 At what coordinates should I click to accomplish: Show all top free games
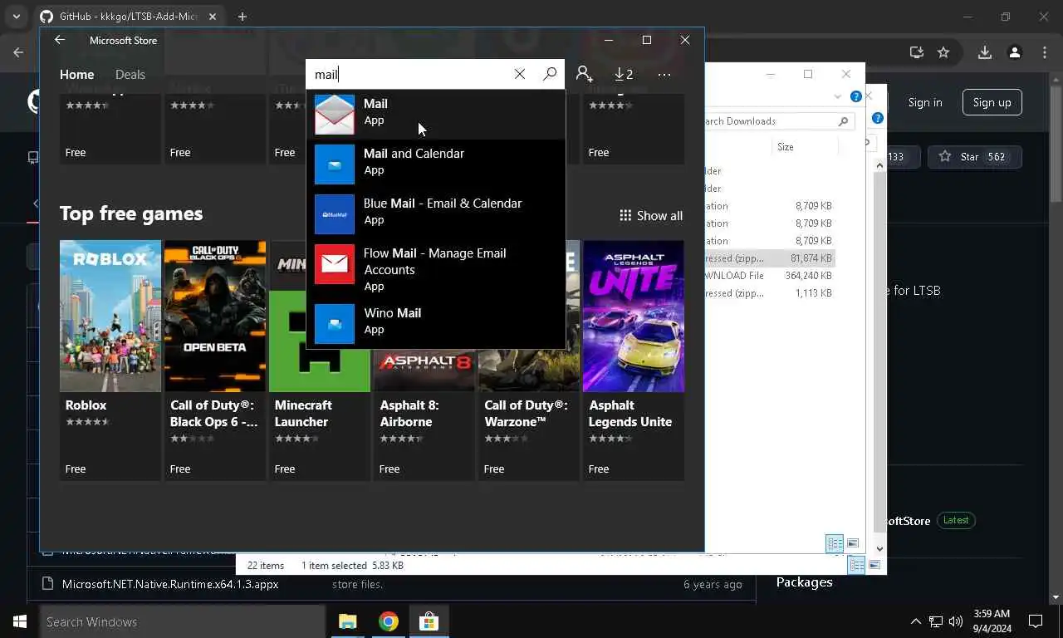(651, 215)
